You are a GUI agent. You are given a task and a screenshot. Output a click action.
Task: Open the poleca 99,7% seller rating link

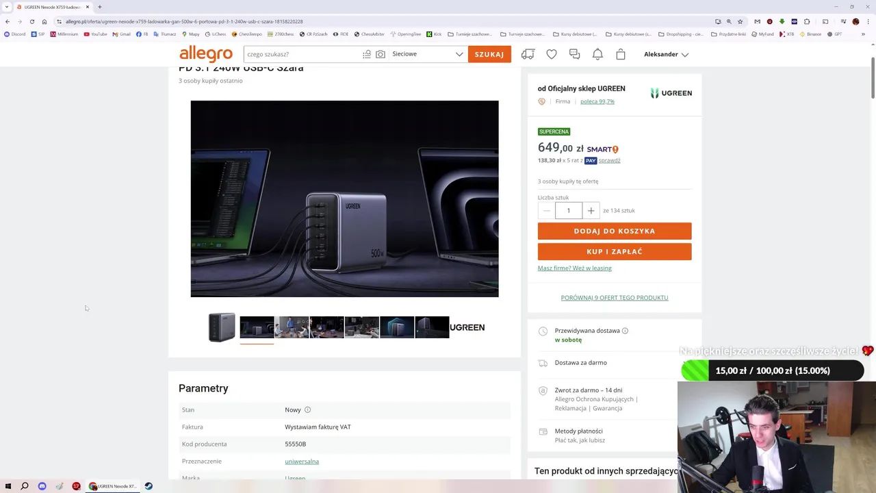tap(597, 101)
